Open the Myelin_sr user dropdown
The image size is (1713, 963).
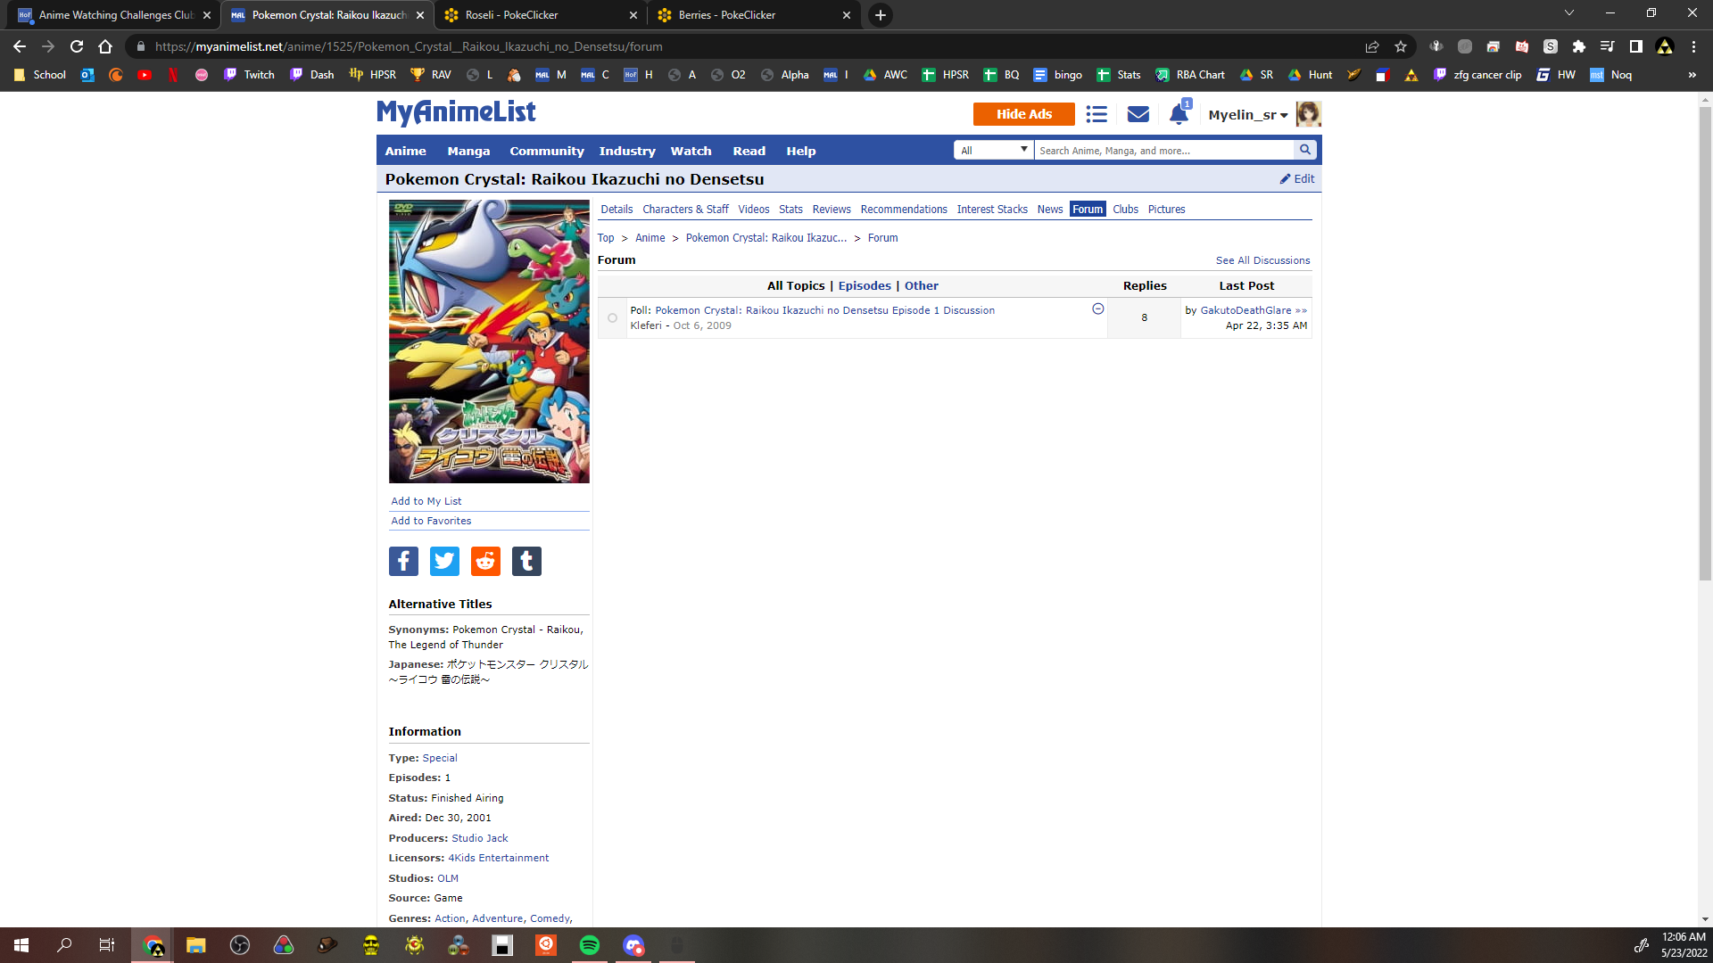(1247, 114)
